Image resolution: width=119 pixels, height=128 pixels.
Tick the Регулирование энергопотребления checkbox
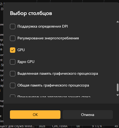(x=13, y=38)
